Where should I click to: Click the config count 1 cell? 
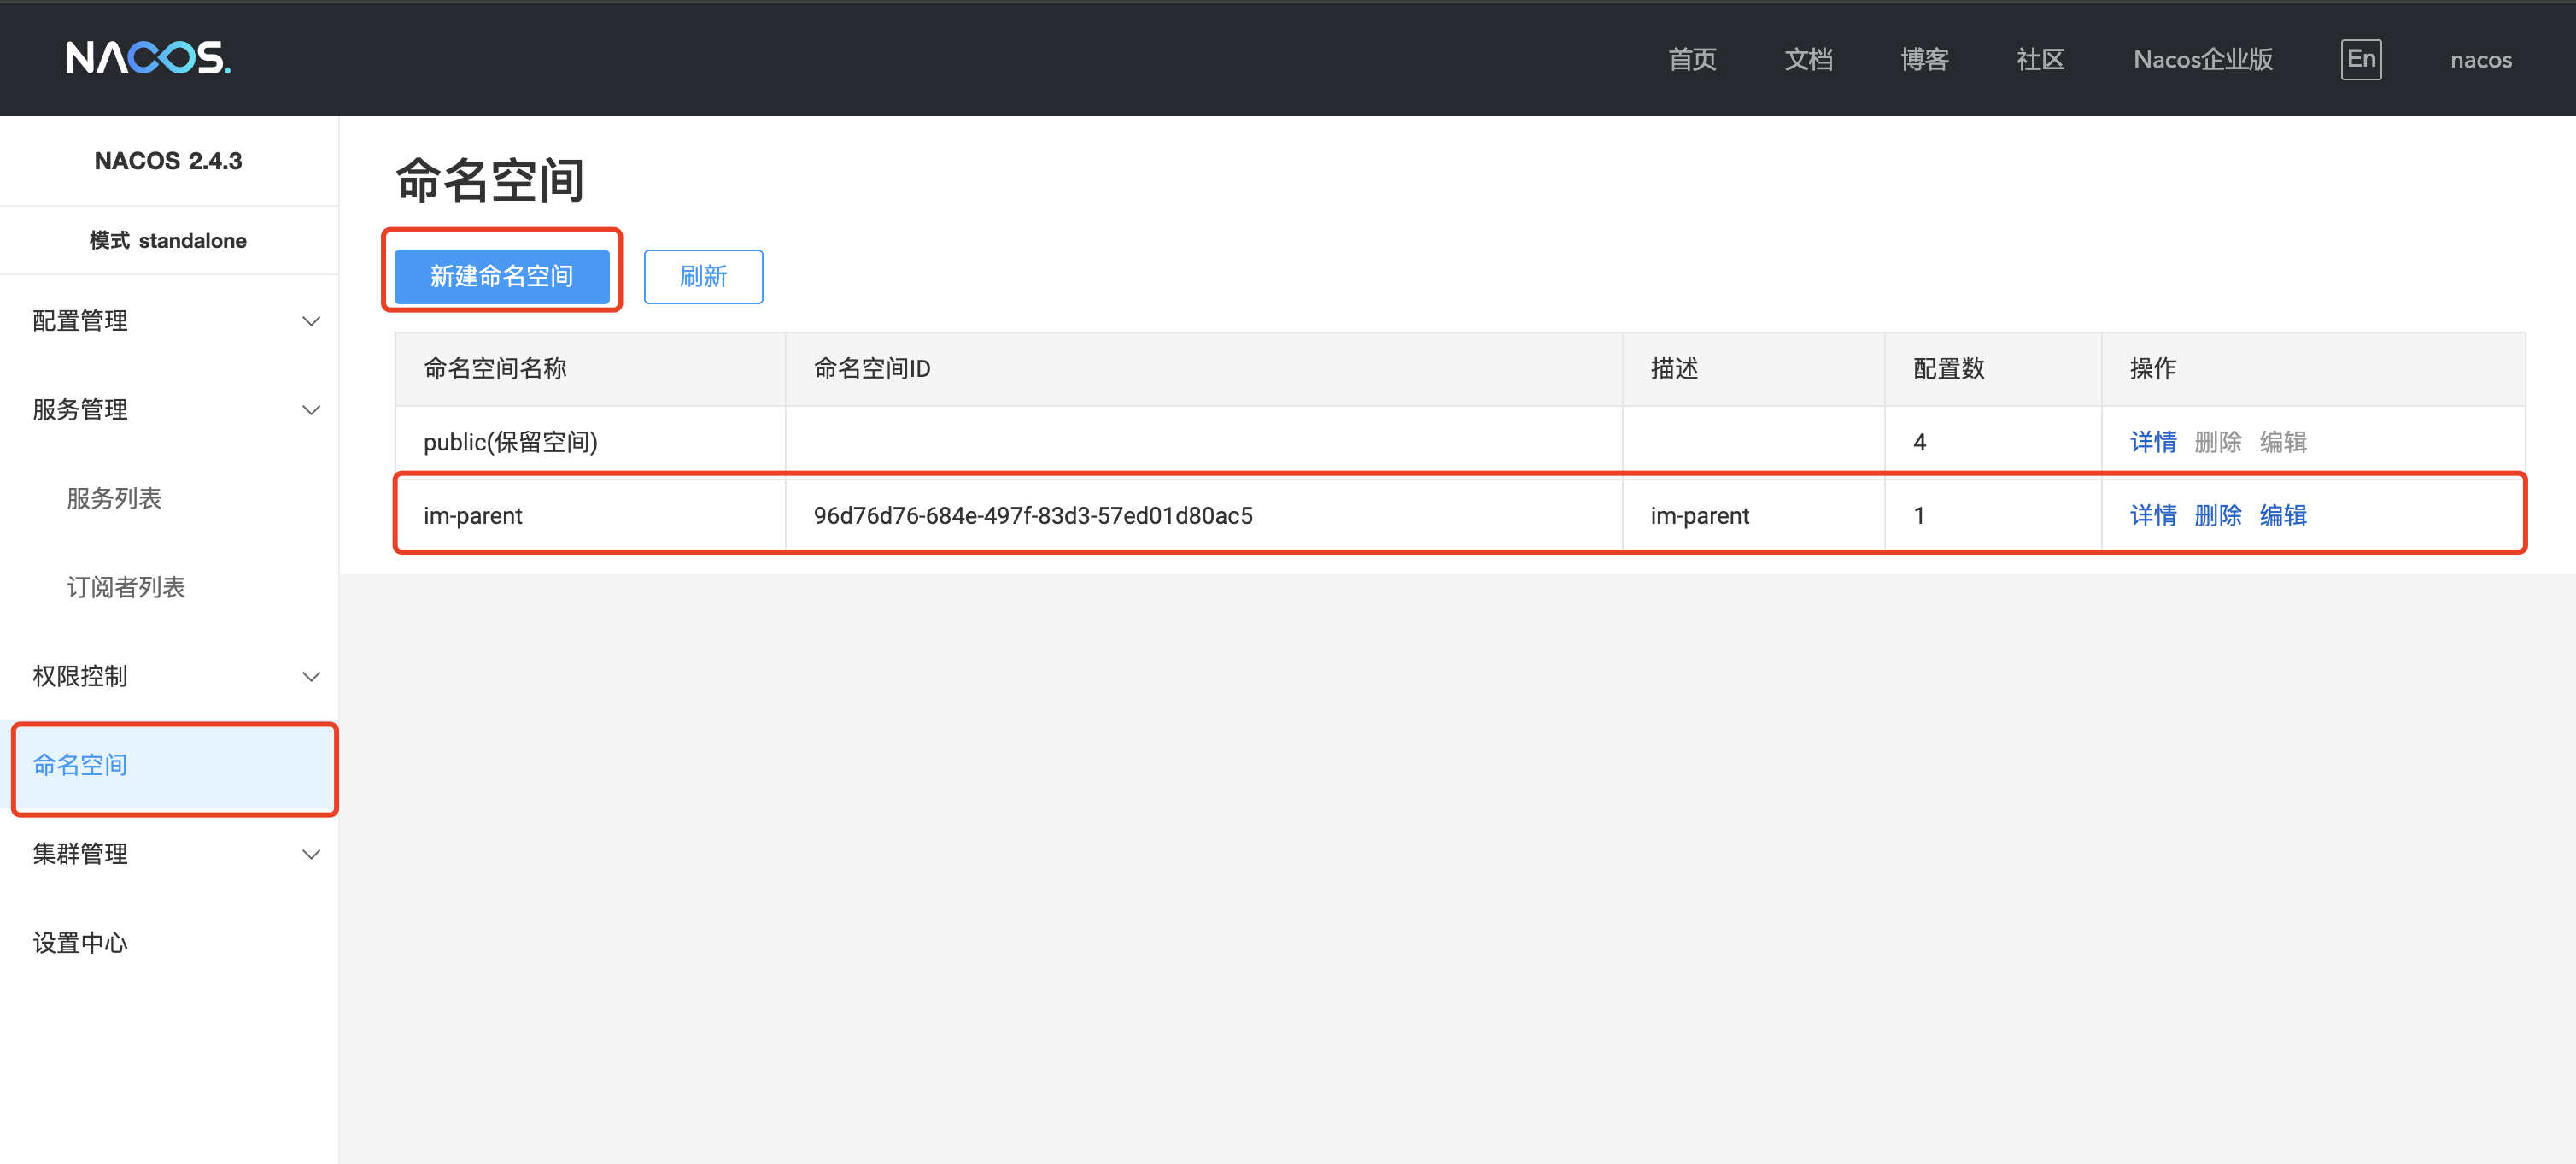[x=1993, y=515]
